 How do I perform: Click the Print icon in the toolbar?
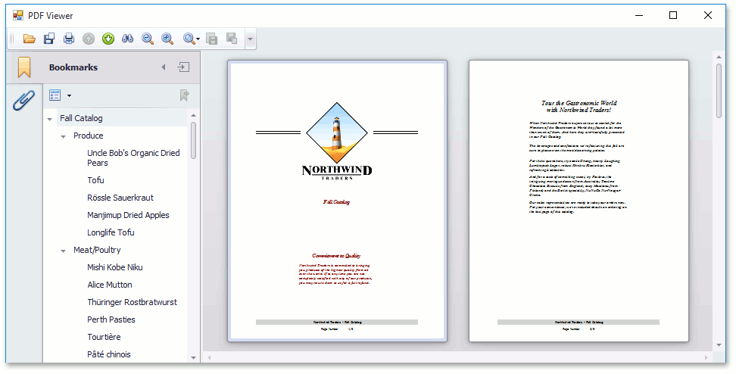coord(69,39)
